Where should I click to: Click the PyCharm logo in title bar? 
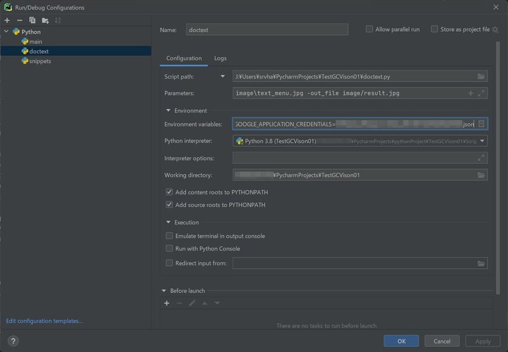click(8, 7)
